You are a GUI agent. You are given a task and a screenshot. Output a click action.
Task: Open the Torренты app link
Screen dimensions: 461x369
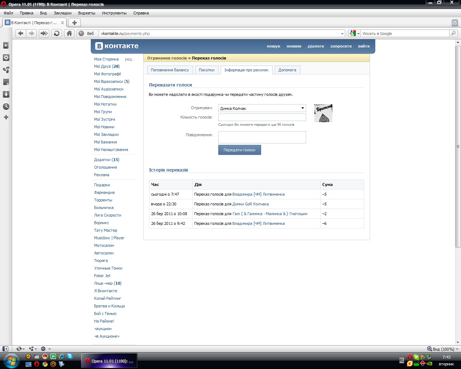[103, 200]
